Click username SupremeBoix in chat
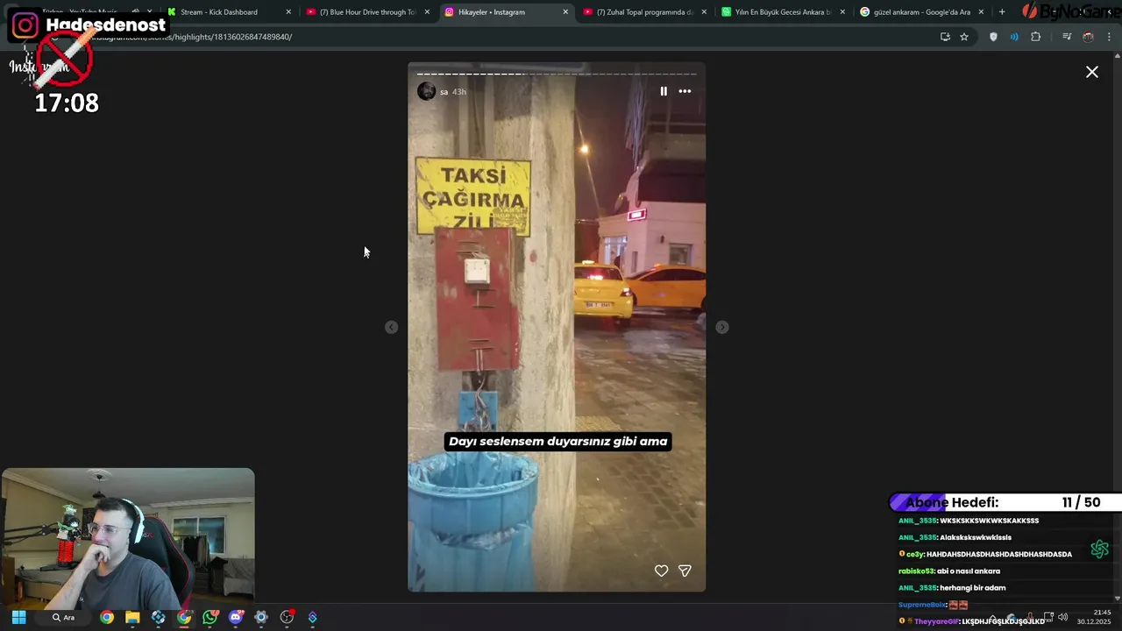 pos(922,605)
